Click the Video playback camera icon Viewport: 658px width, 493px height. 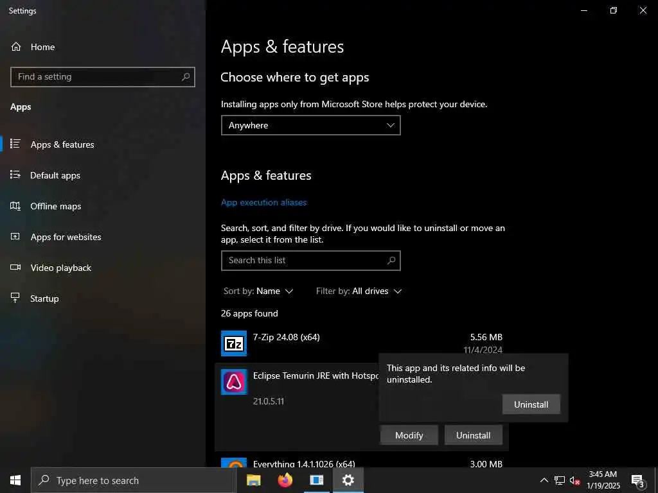(x=15, y=267)
